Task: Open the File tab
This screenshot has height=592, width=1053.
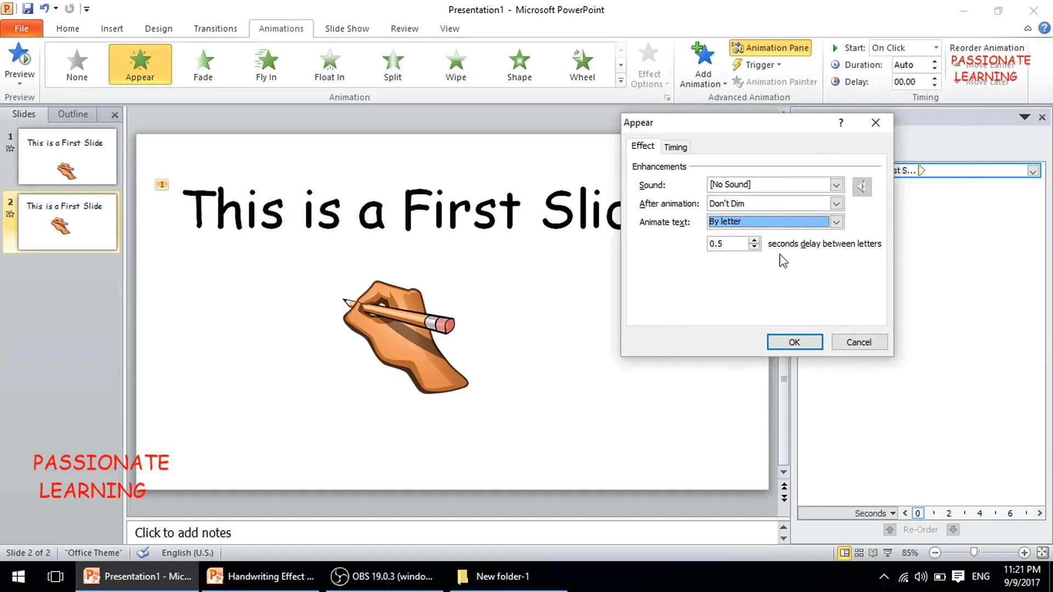Action: click(x=21, y=29)
